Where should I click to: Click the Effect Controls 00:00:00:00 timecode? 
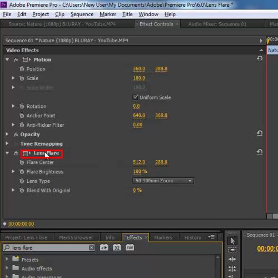tap(21, 224)
